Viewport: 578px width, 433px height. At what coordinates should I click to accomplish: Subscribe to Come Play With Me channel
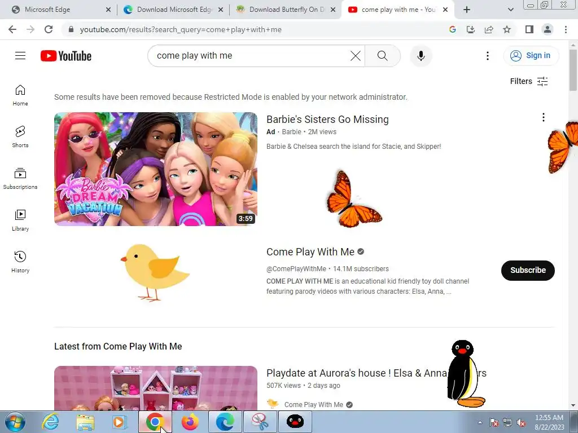pyautogui.click(x=528, y=270)
